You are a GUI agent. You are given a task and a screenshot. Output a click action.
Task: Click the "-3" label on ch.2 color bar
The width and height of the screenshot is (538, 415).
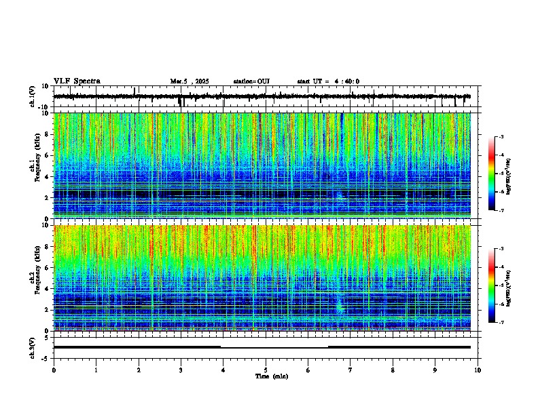(501, 249)
